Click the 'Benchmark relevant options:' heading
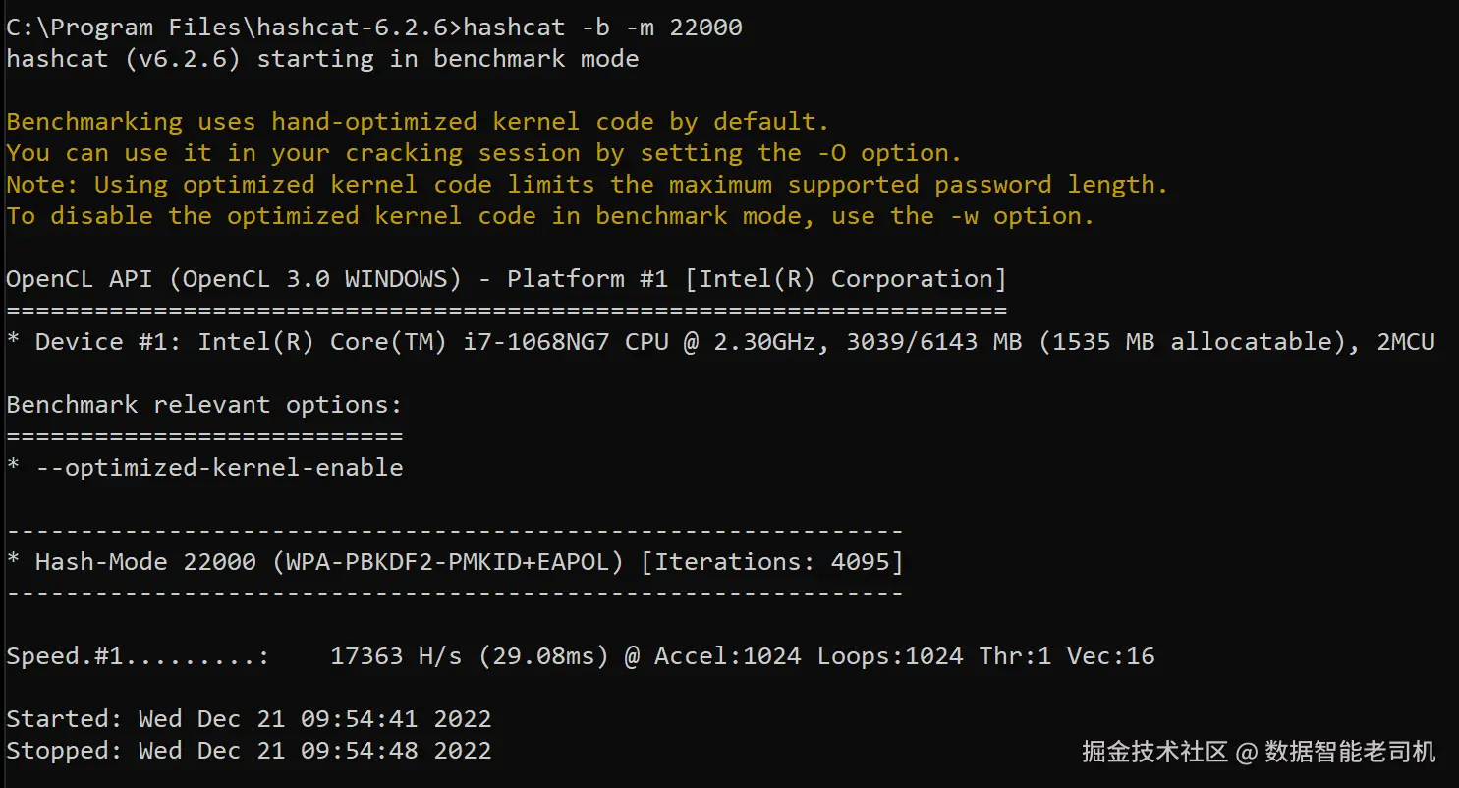The height and width of the screenshot is (788, 1459). pos(204,405)
